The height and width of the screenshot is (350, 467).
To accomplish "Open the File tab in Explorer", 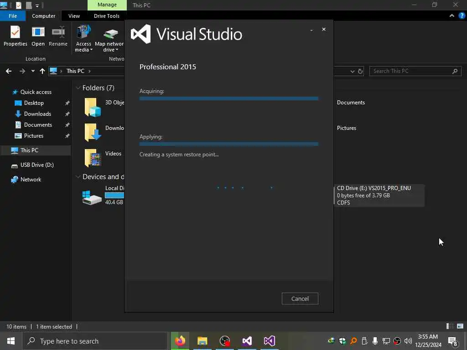I will 13,16.
